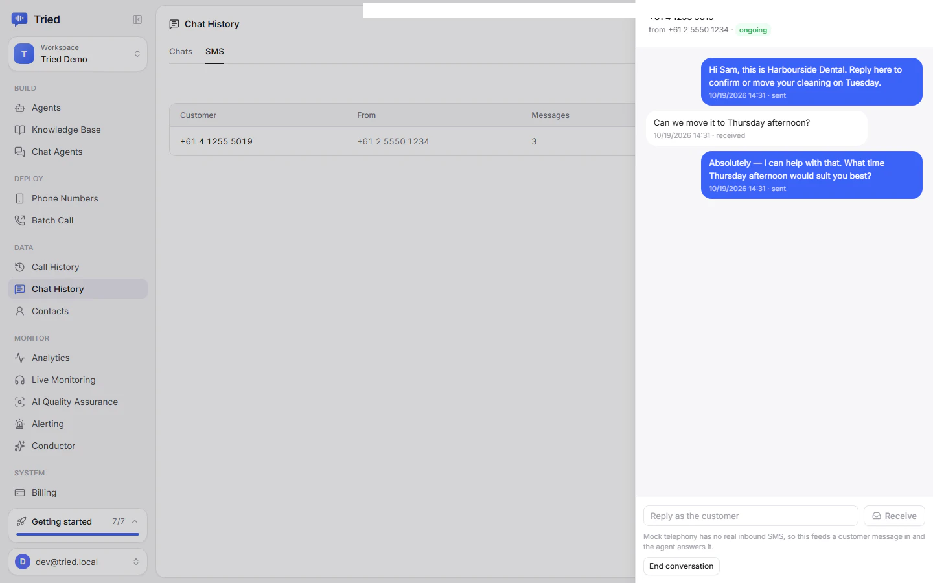The width and height of the screenshot is (933, 583).
Task: Open Alerting siren icon
Action: (20, 424)
